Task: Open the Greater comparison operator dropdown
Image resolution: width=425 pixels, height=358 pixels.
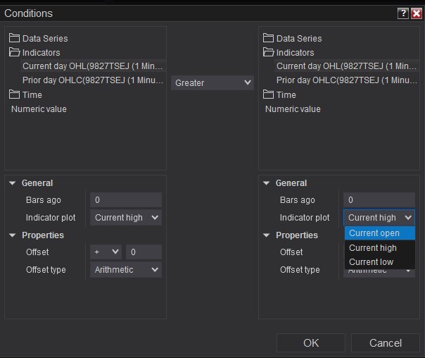Action: pyautogui.click(x=212, y=83)
